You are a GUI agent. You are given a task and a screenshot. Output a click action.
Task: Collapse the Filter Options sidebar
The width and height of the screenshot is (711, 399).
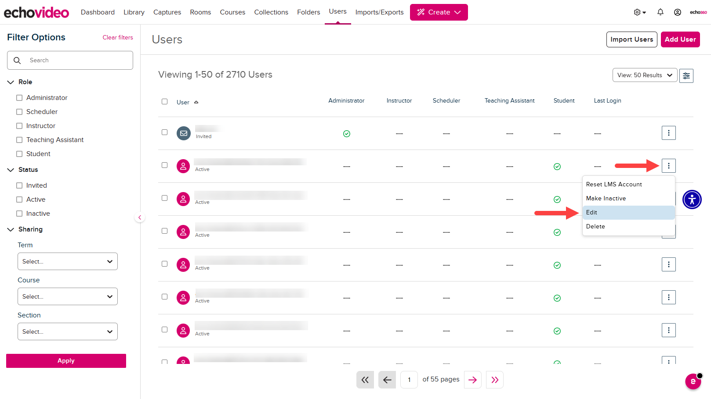(x=140, y=217)
